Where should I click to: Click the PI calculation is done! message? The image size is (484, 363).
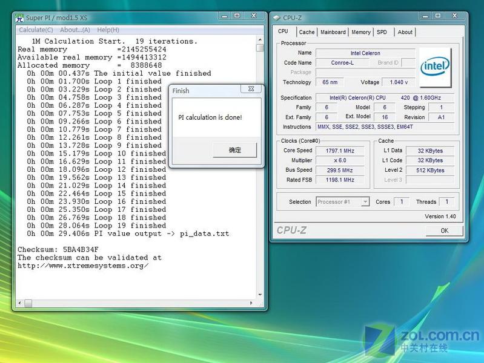[x=210, y=117]
